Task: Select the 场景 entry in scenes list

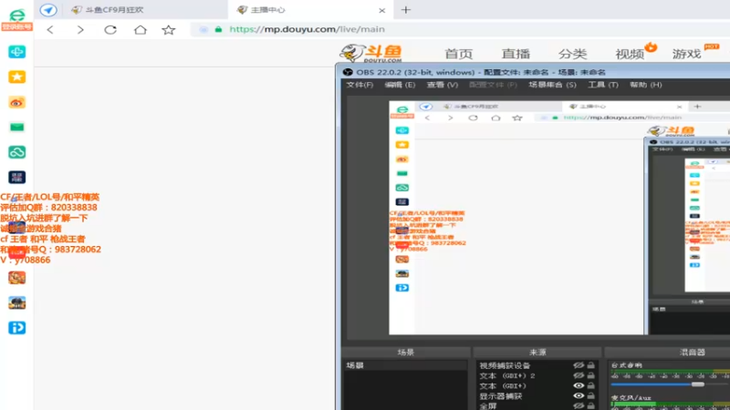Action: 405,366
